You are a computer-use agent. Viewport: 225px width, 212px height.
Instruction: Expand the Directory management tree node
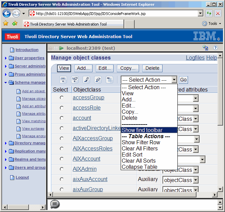click(x=6, y=143)
